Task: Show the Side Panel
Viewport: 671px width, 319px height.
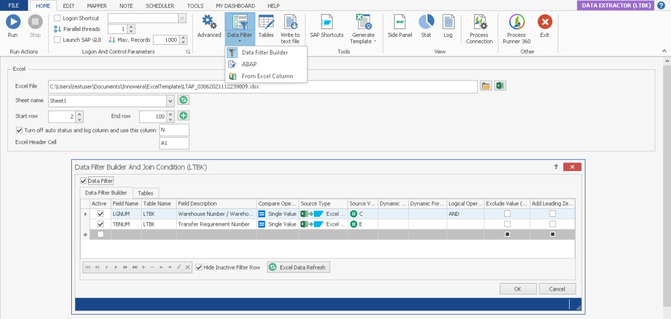Action: [400, 22]
